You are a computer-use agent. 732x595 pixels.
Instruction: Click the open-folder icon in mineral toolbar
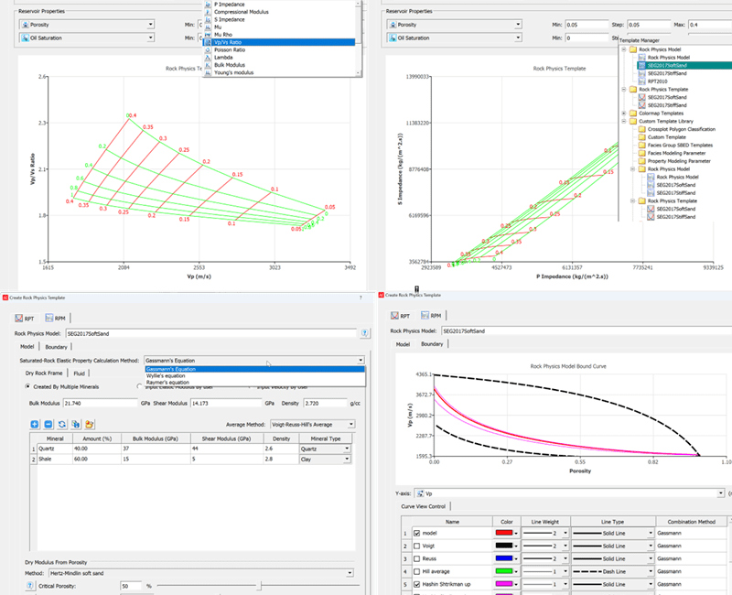tap(90, 425)
